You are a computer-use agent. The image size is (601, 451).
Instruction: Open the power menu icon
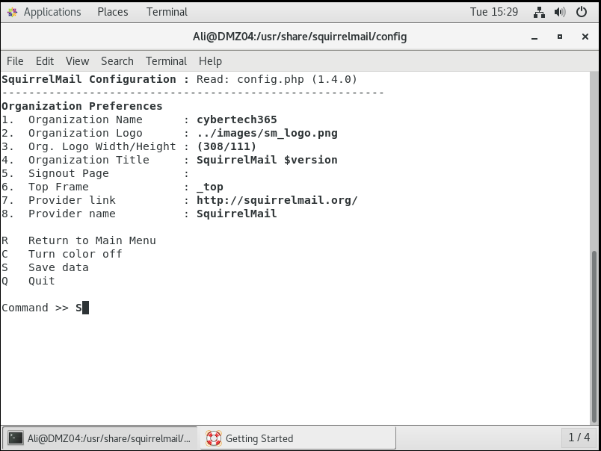582,12
